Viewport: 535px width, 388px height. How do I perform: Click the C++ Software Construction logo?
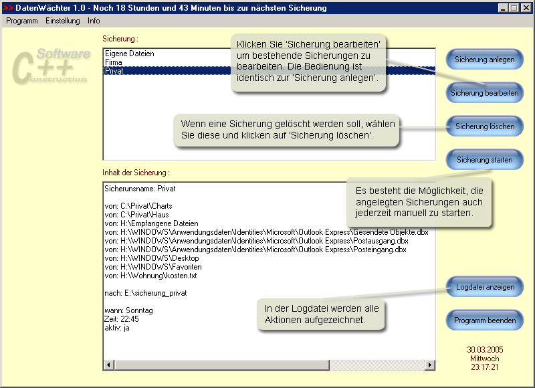point(52,67)
